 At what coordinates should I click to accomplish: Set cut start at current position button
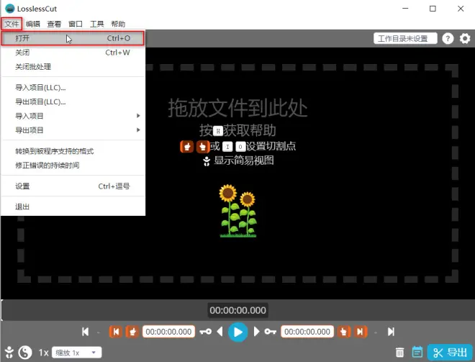(x=132, y=332)
